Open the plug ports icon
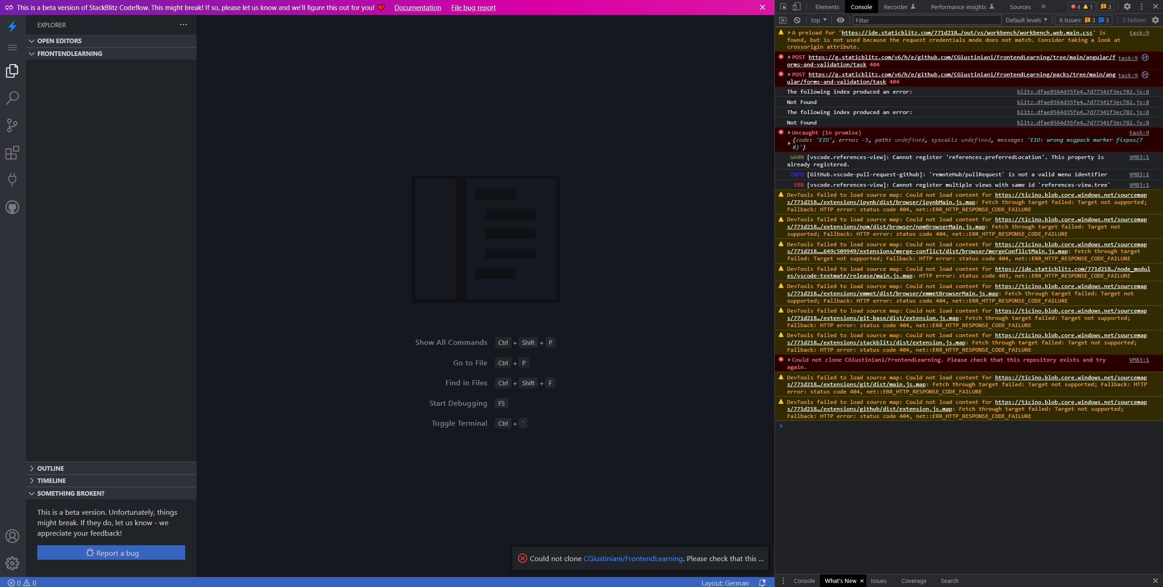The width and height of the screenshot is (1163, 587). point(12,180)
